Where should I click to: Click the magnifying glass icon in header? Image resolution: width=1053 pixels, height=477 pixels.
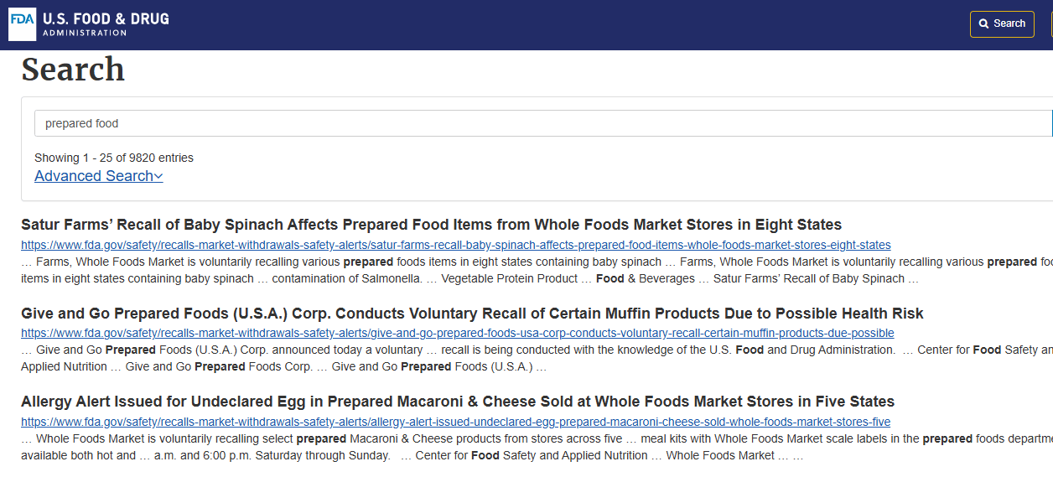984,23
